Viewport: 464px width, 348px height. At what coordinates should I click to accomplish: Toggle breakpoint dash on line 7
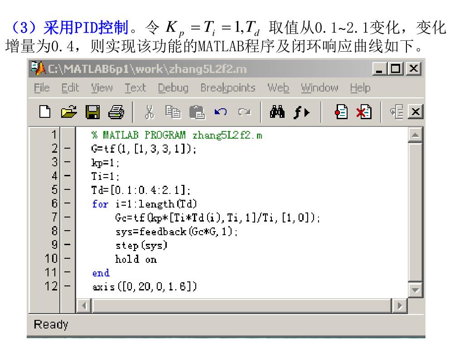tap(68, 217)
